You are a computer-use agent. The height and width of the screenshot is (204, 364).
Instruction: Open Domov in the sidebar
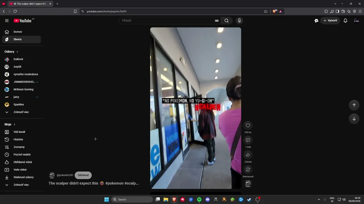pos(22,32)
